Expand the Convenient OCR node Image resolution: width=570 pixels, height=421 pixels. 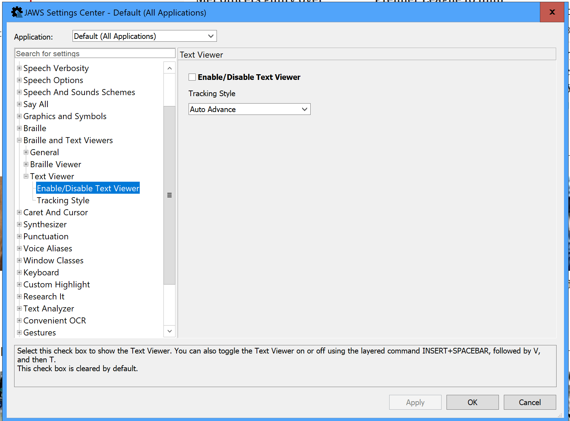pos(19,320)
